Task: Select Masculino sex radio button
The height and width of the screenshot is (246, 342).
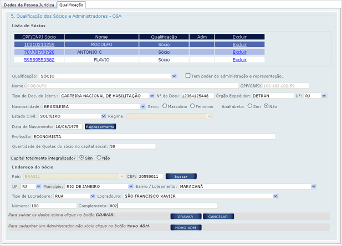Action: (165, 106)
